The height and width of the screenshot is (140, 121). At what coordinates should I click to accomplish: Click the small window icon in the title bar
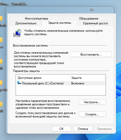click(91, 10)
